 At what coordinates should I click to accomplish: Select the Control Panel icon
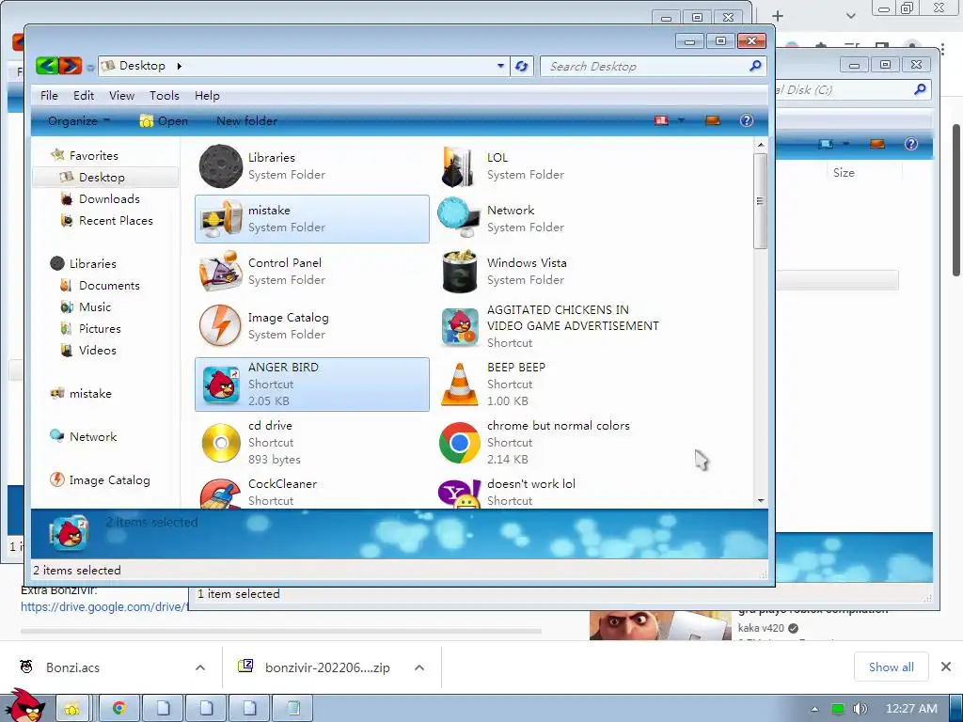[x=220, y=271]
